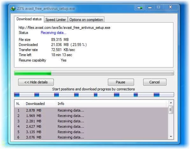Open the Speed Limiter tab

pos(56,20)
